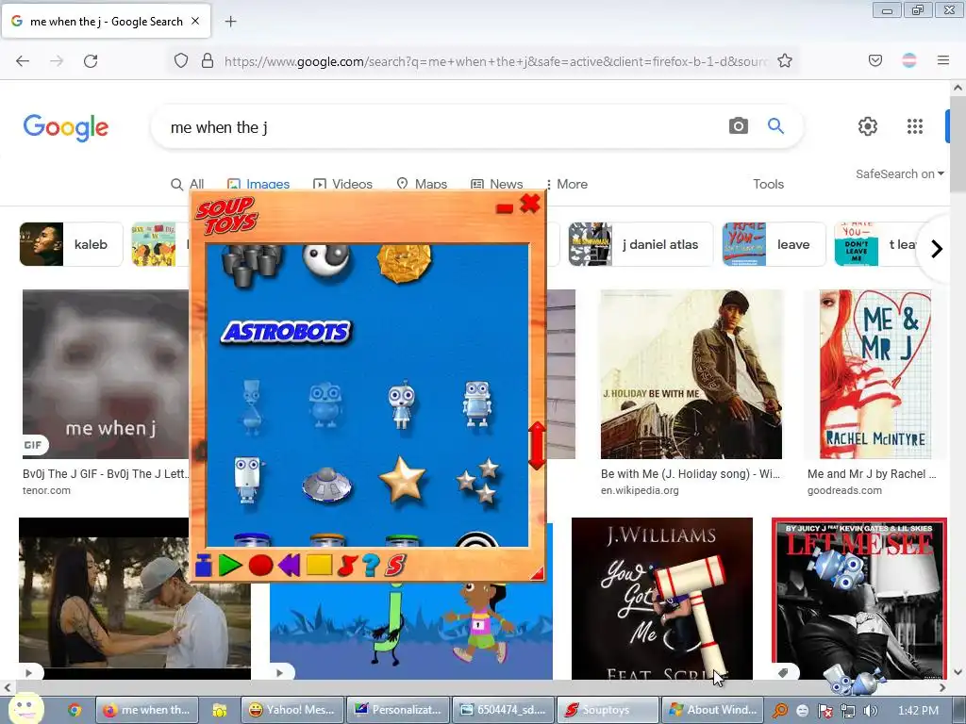Click the Astrobots category heading
The width and height of the screenshot is (966, 724).
287,332
